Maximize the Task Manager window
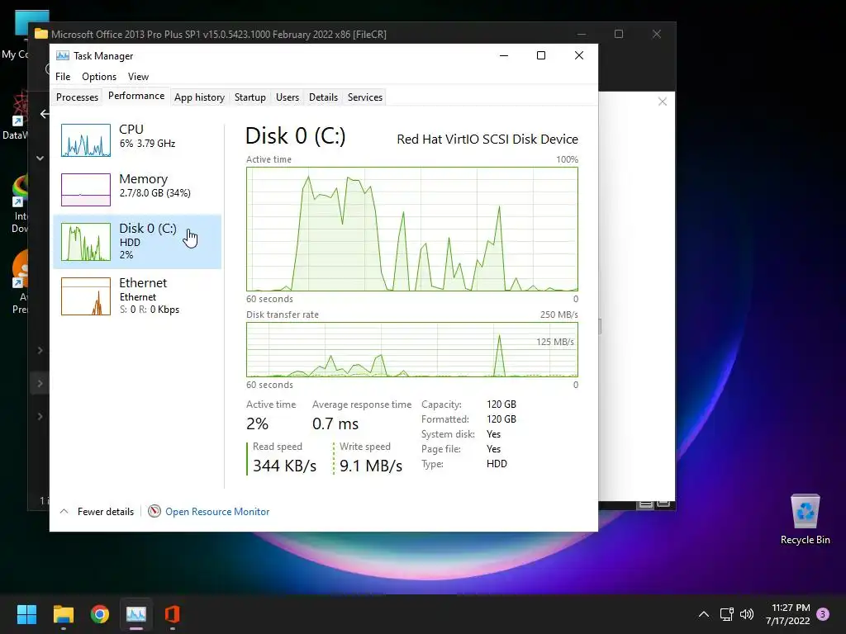This screenshot has width=846, height=634. [541, 55]
